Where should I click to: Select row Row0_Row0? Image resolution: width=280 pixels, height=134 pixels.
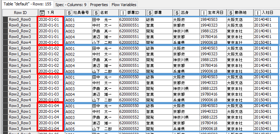20,19
